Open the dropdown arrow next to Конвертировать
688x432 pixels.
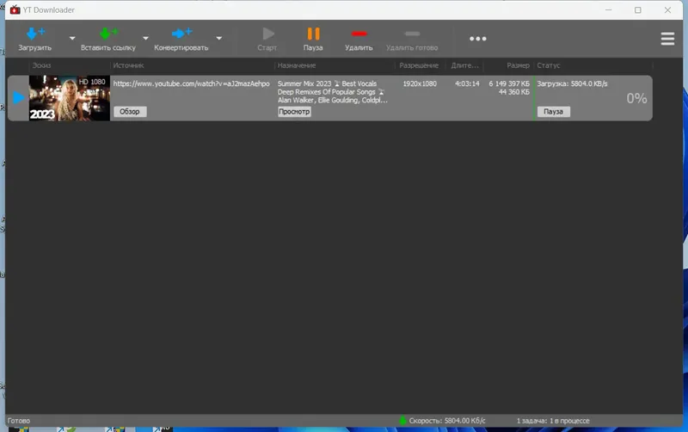[219, 38]
